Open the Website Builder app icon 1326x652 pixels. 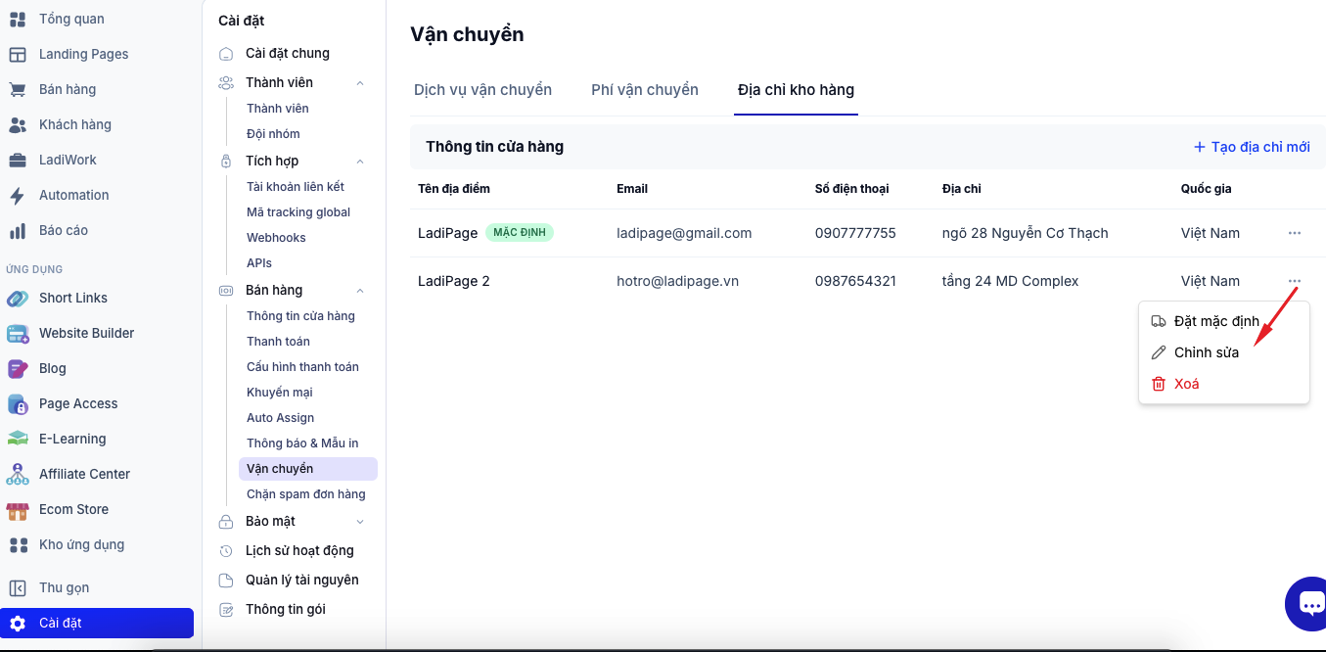coord(18,333)
